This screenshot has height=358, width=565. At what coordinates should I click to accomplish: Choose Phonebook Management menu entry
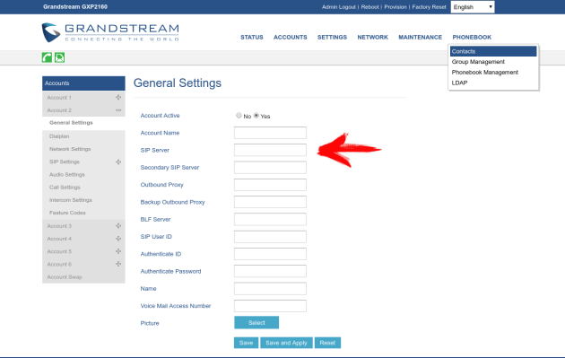[493, 72]
